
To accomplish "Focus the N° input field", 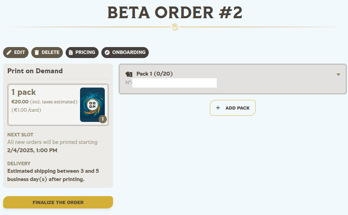I will pos(174,83).
